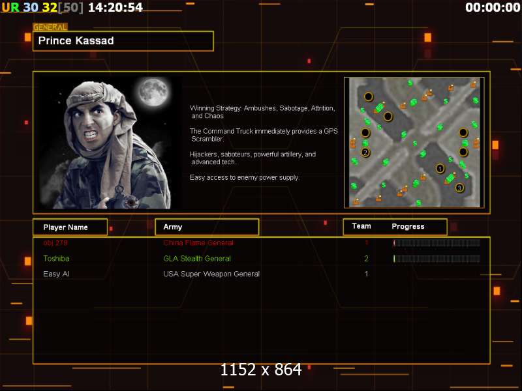Click the Winning Strategy description text
The height and width of the screenshot is (391, 522).
[x=262, y=112]
